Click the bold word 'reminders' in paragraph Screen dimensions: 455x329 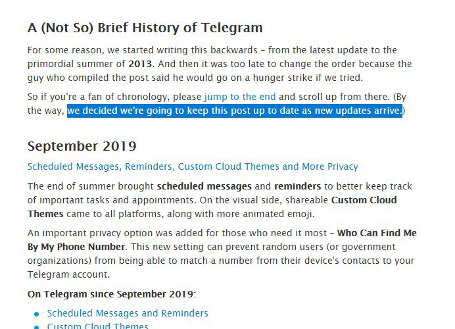[x=297, y=187]
